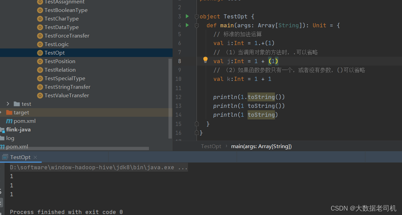This screenshot has width=402, height=215.
Task: Click line number 8 in the gutter
Action: click(x=179, y=61)
